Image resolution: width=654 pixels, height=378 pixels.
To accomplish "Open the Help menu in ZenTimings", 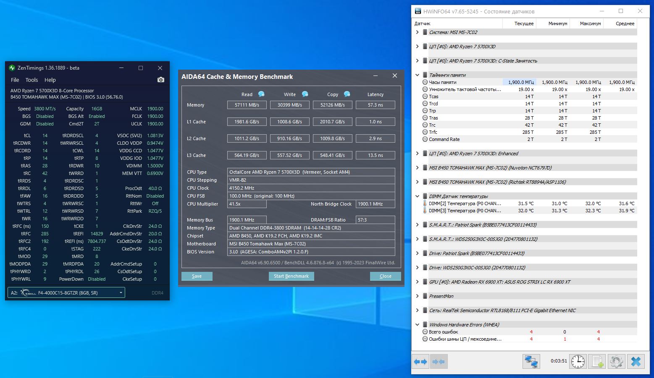I will point(50,80).
